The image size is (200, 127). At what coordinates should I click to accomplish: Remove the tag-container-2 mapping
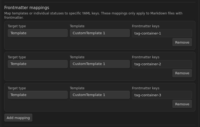[x=182, y=73]
